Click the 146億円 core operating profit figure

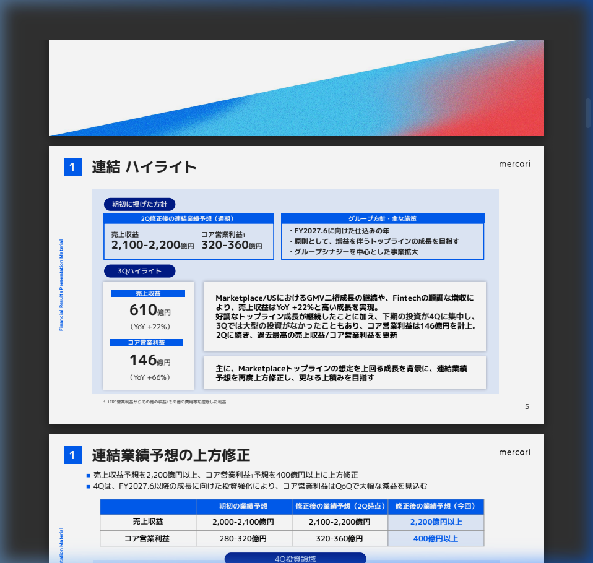click(150, 360)
